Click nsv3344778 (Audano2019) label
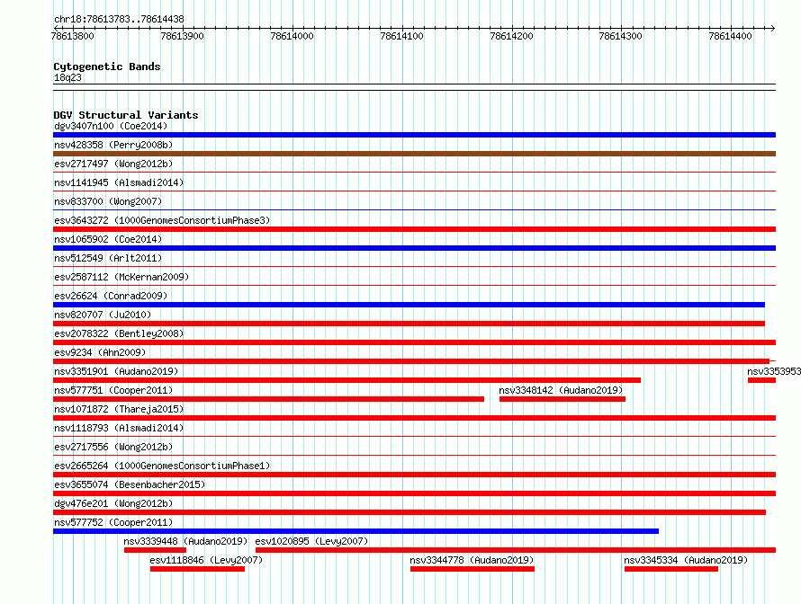 click(x=472, y=560)
